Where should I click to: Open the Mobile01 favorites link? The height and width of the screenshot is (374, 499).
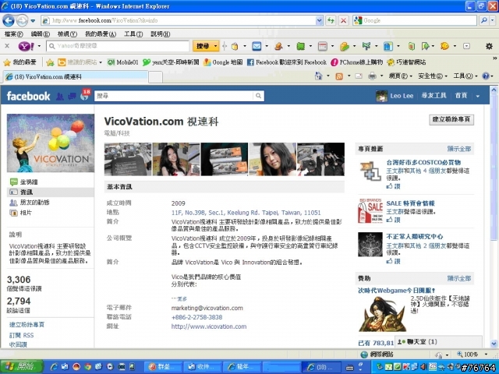(x=122, y=62)
